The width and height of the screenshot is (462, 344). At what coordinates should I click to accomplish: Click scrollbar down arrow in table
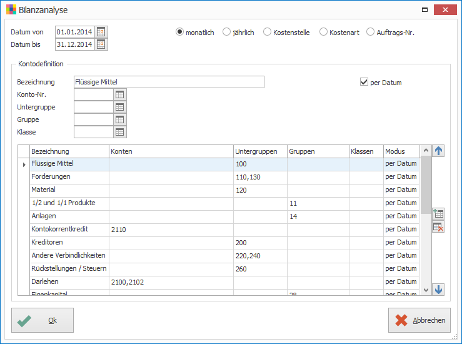(x=426, y=290)
